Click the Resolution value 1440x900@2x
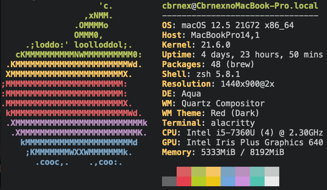Viewport: 327px width, 190px height. pos(247,84)
